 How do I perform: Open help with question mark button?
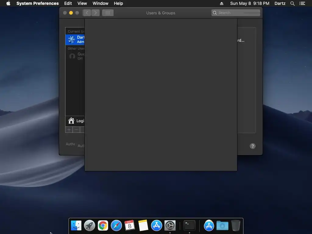coord(253,146)
